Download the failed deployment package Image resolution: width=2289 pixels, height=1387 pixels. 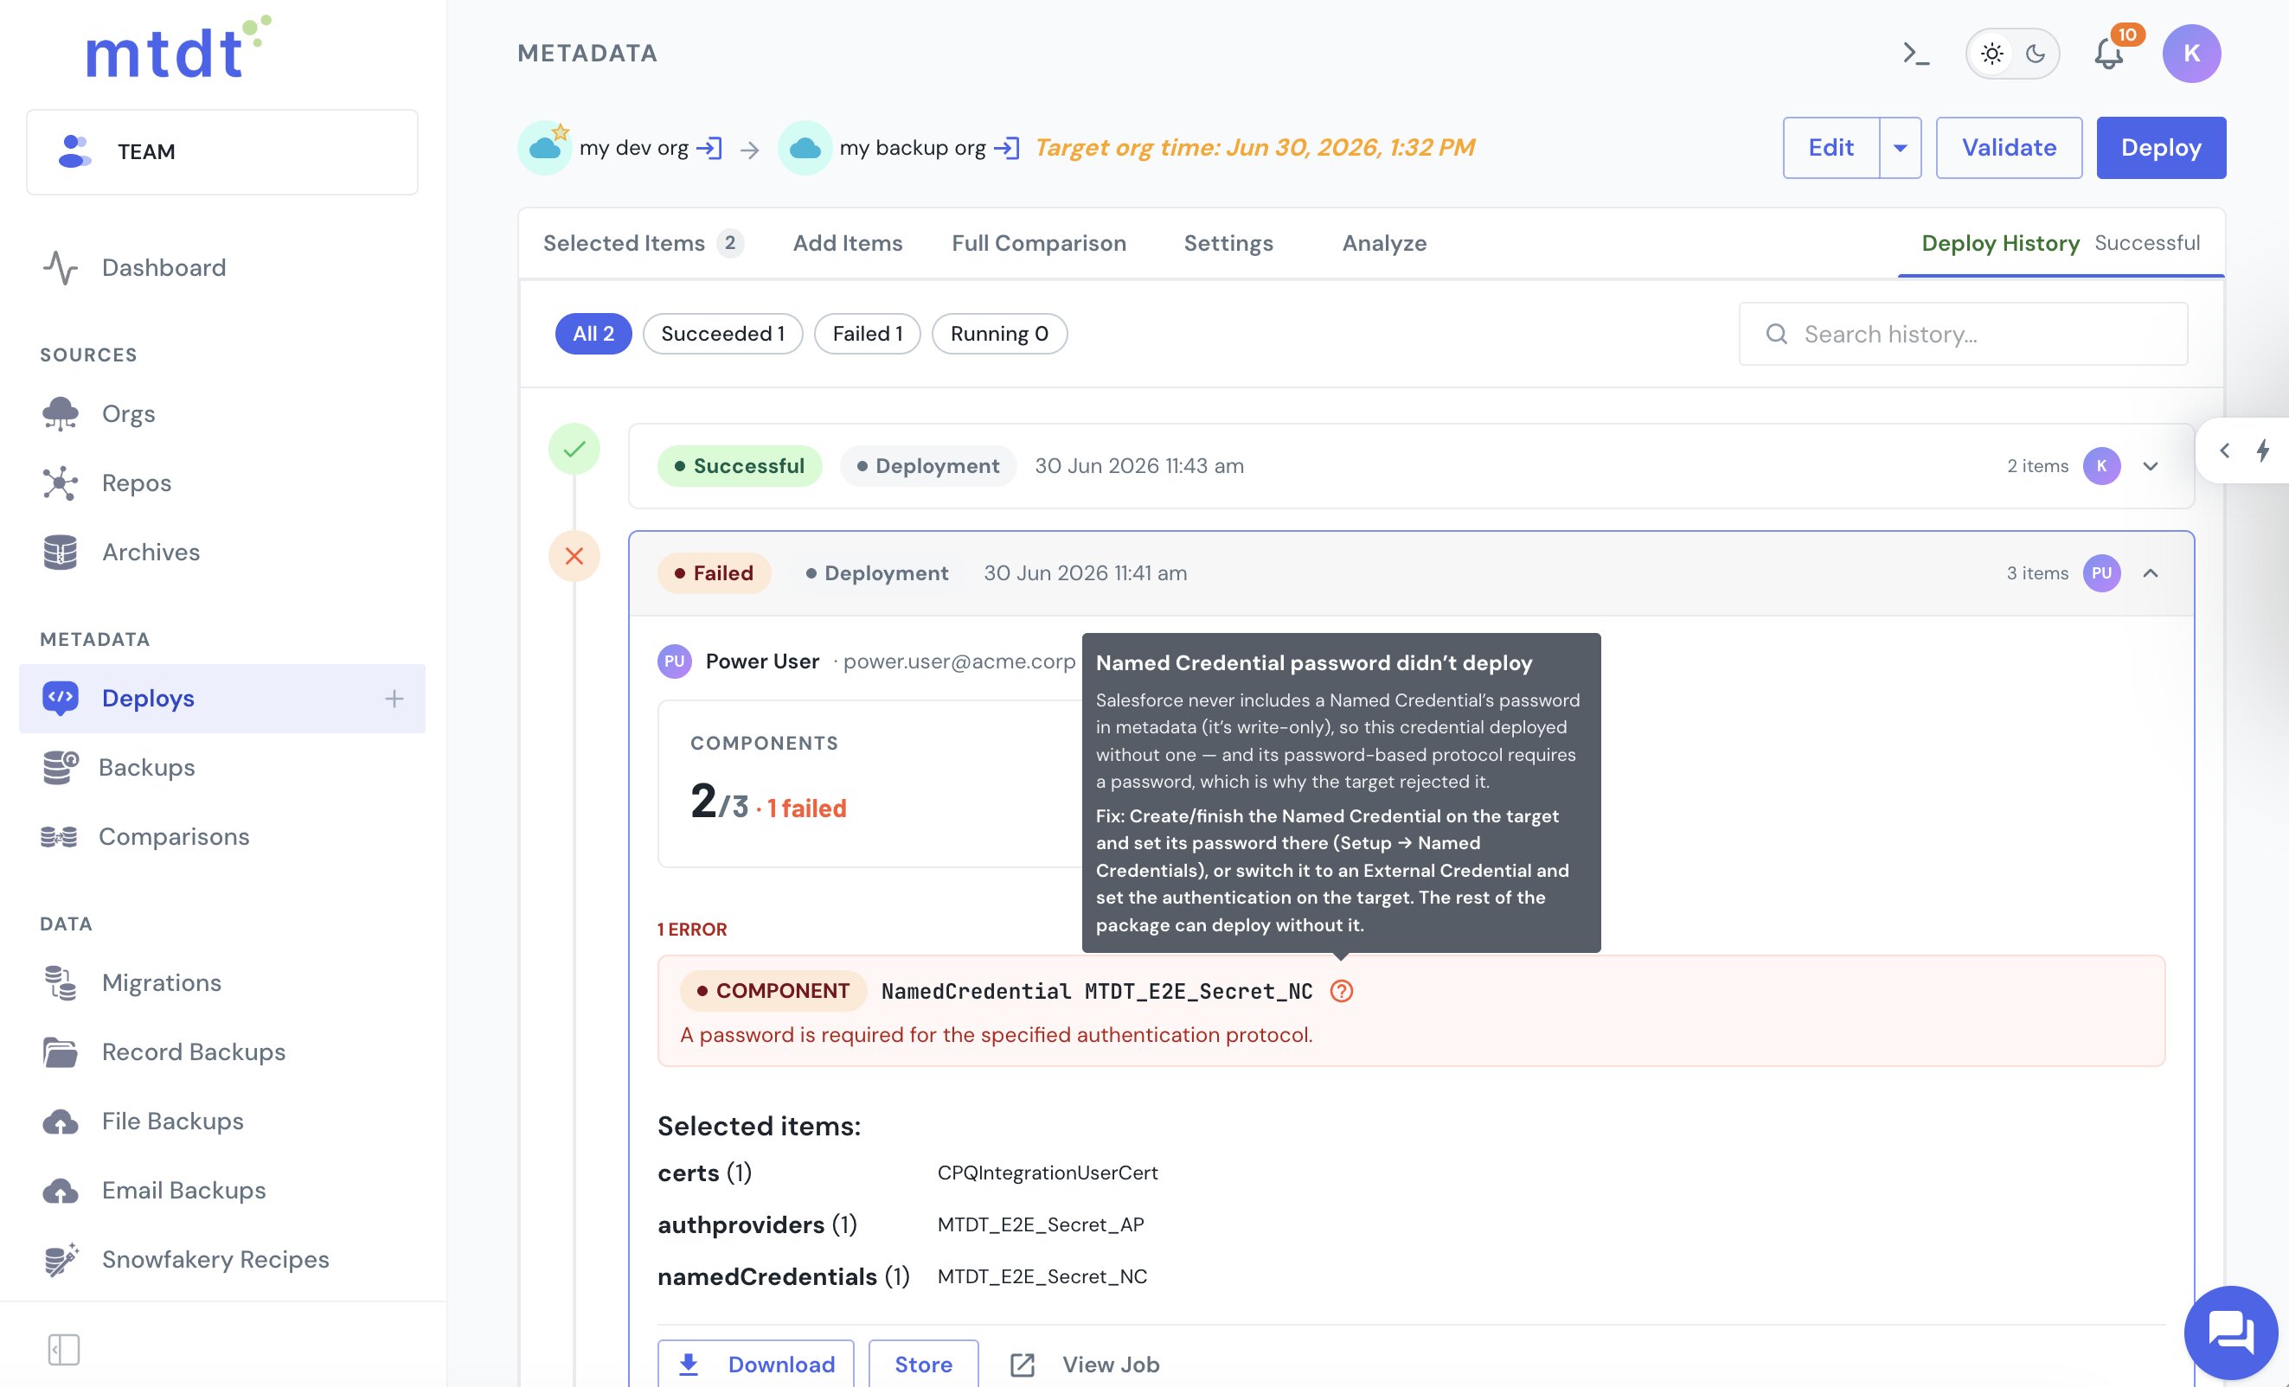tap(755, 1364)
